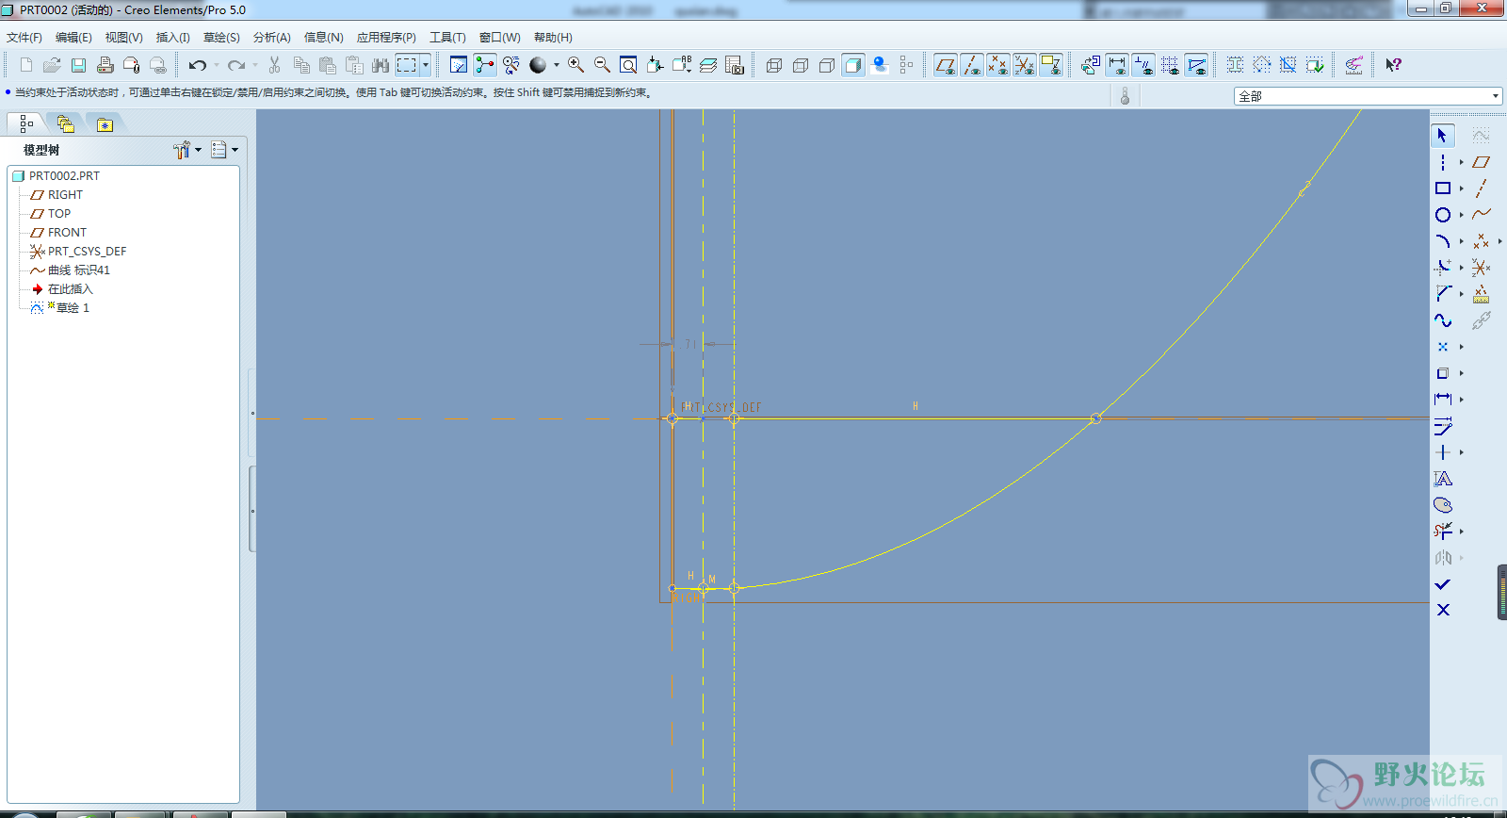Toggle datum axis display

pyautogui.click(x=972, y=65)
